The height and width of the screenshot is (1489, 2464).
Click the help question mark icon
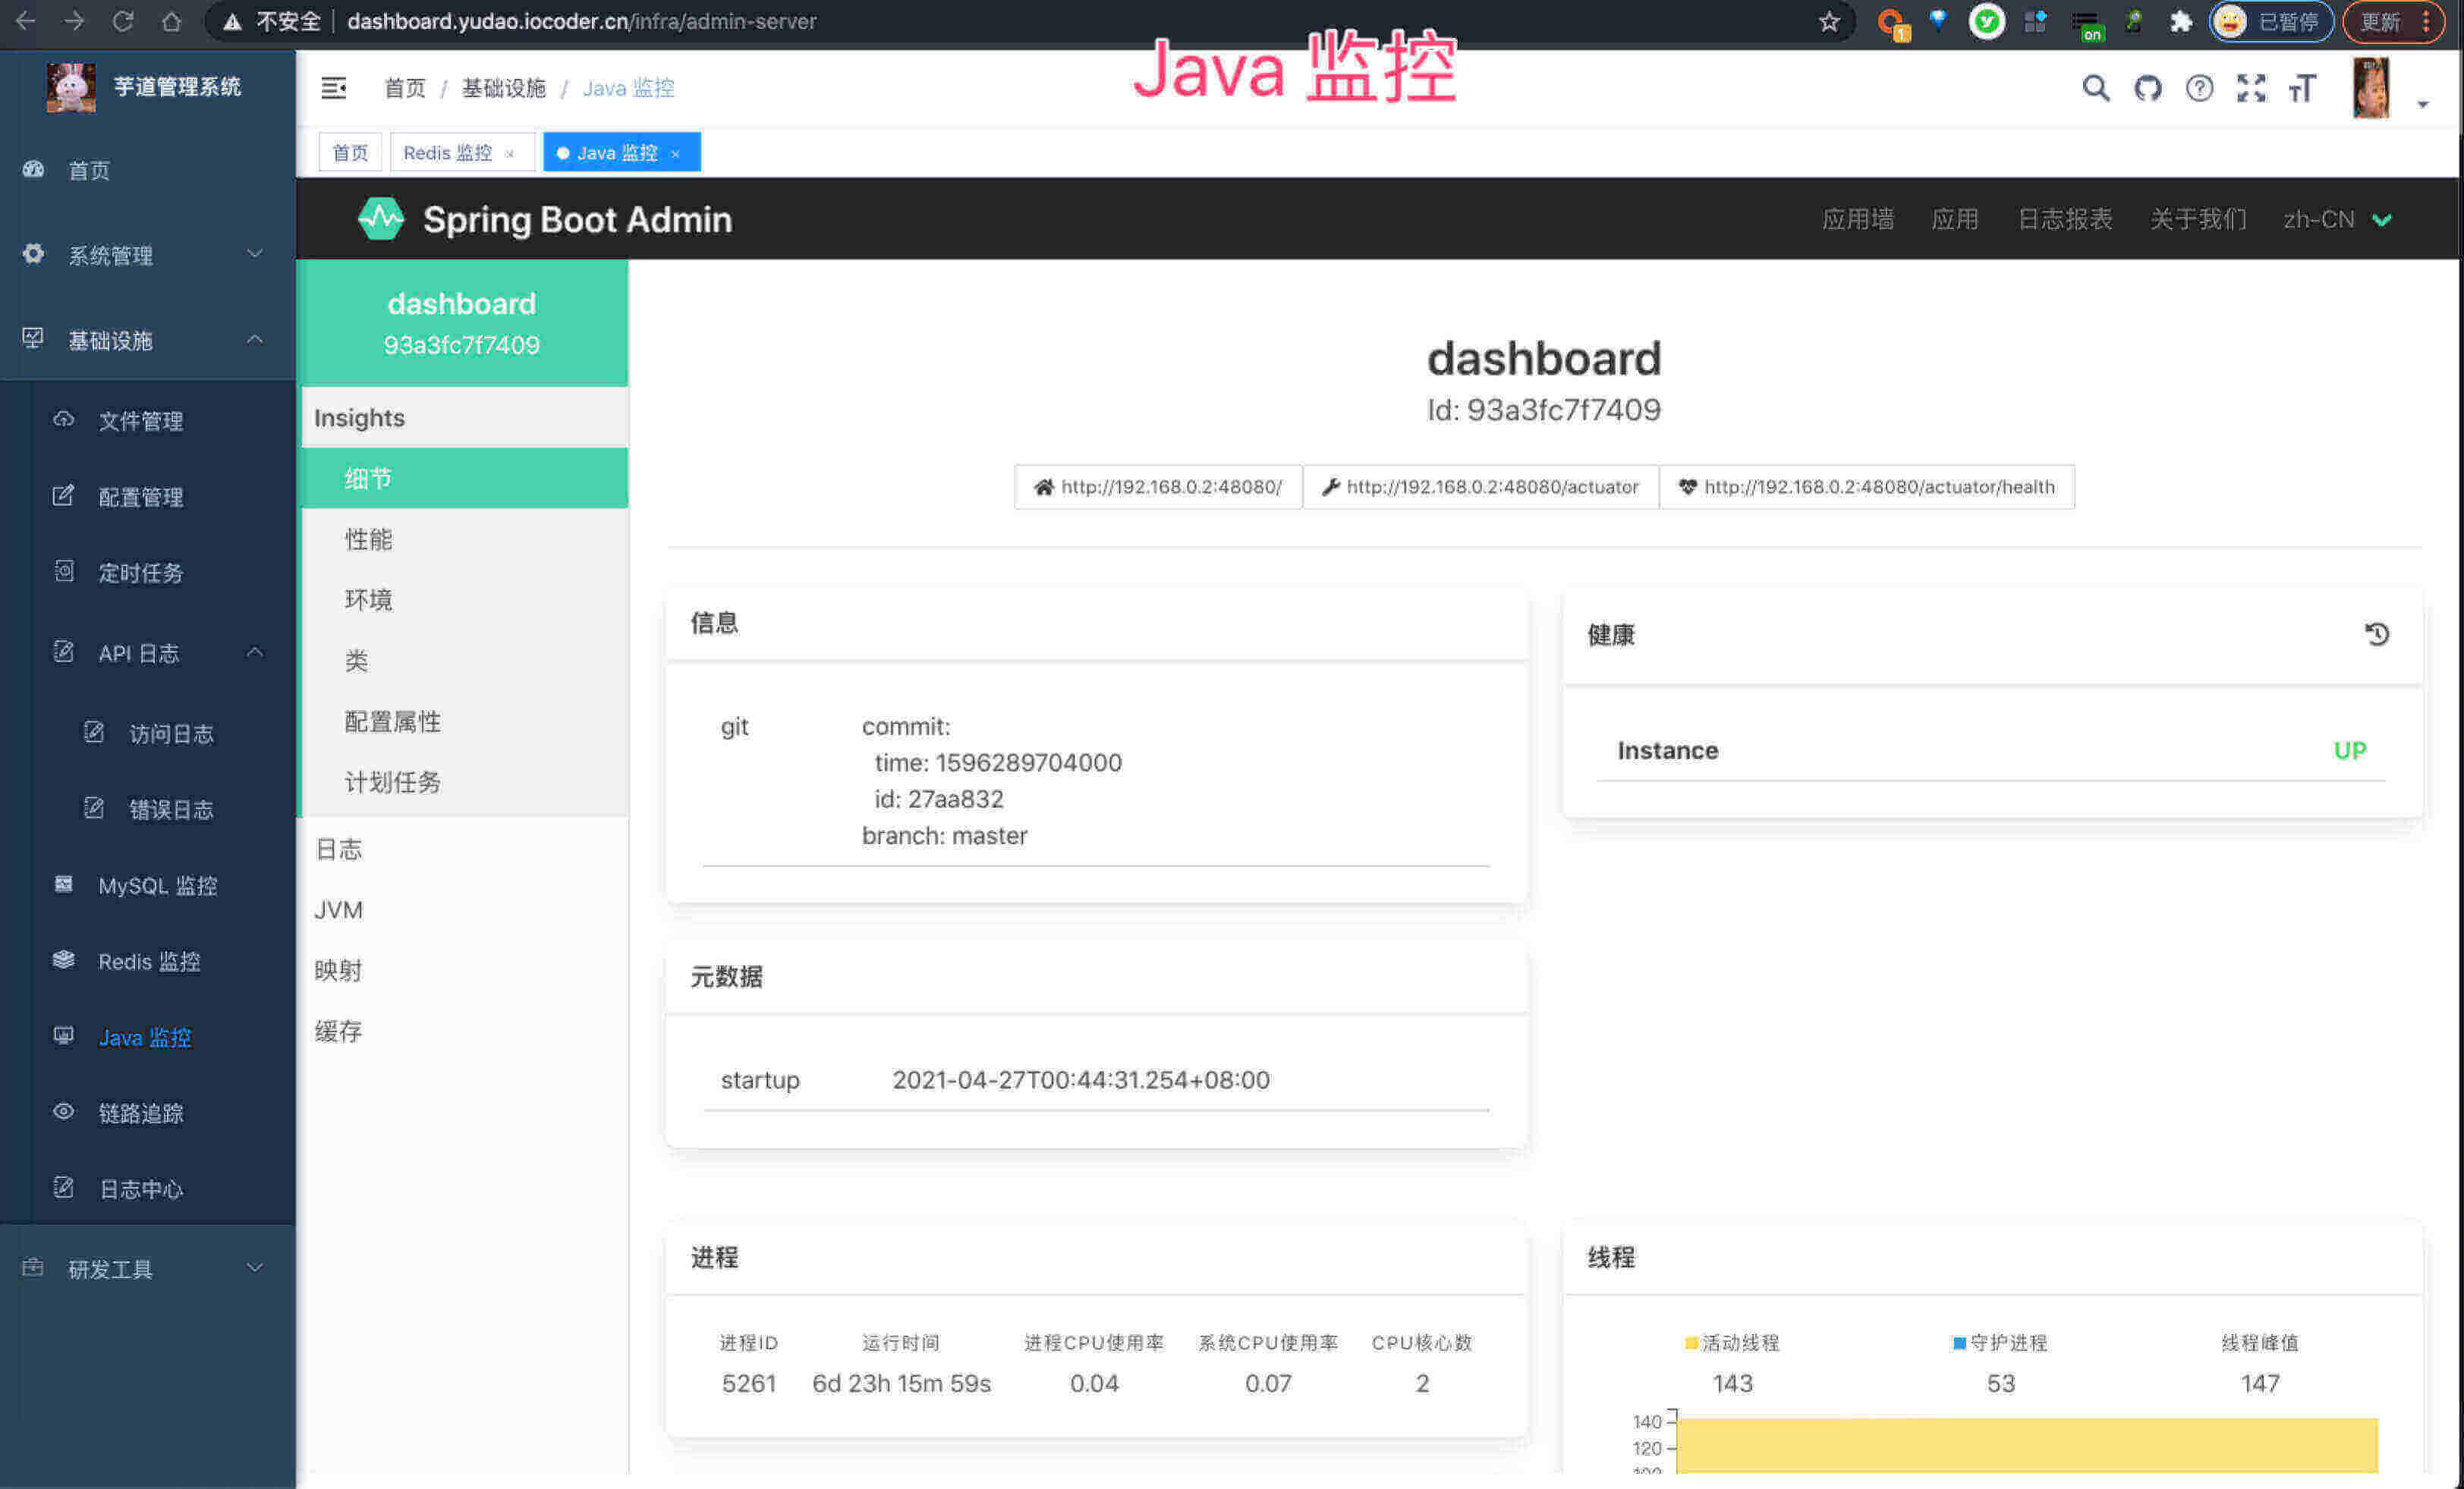(2200, 88)
